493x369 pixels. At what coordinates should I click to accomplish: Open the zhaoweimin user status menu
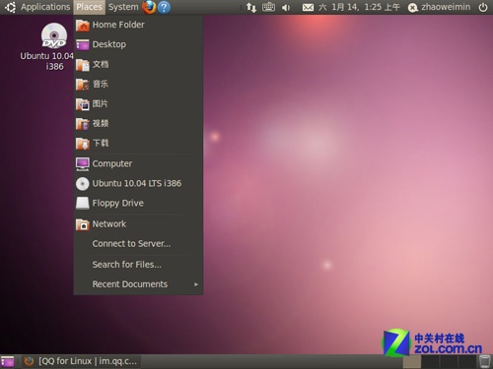click(439, 7)
